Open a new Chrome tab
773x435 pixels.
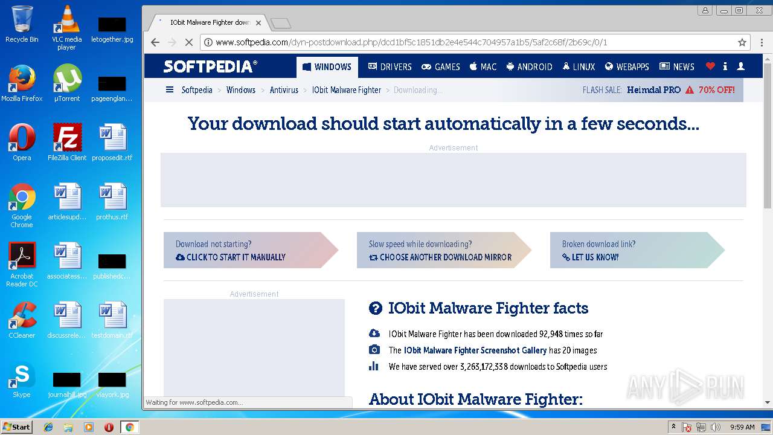[x=281, y=23]
